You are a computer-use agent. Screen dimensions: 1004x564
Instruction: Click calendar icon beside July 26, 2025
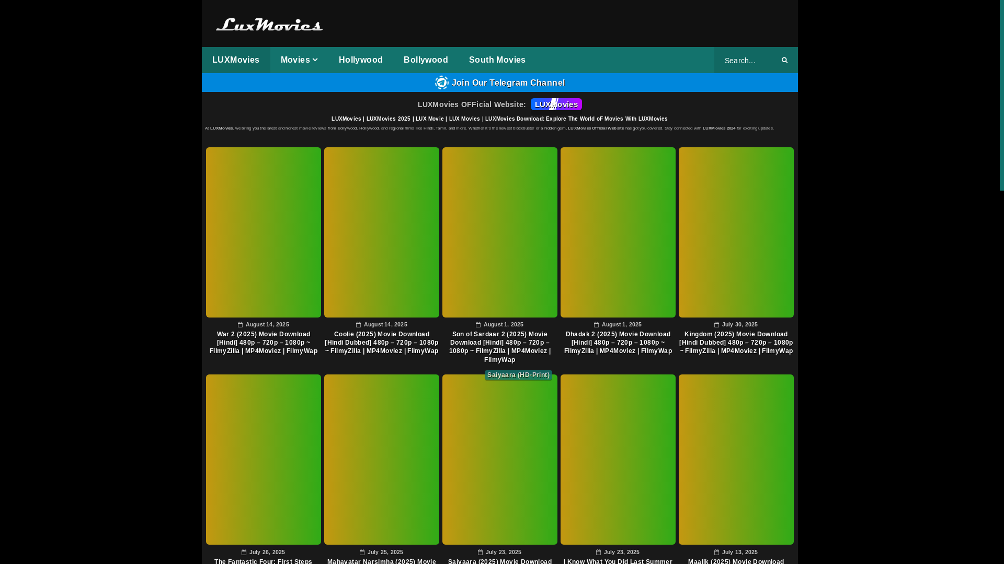point(244,552)
